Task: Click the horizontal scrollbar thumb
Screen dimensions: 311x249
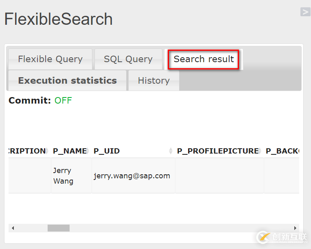Action: tap(59, 228)
